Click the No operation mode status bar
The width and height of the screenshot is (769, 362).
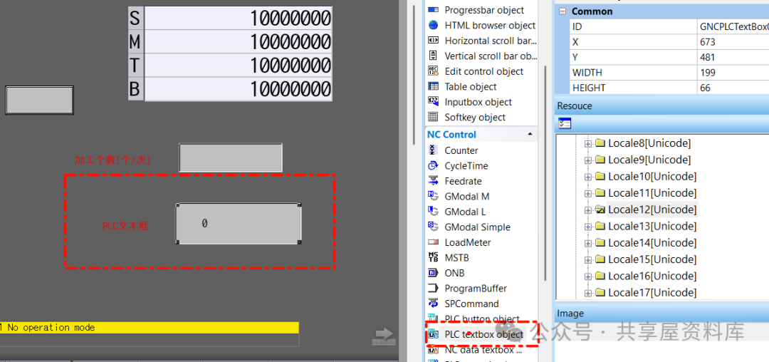[x=149, y=327]
